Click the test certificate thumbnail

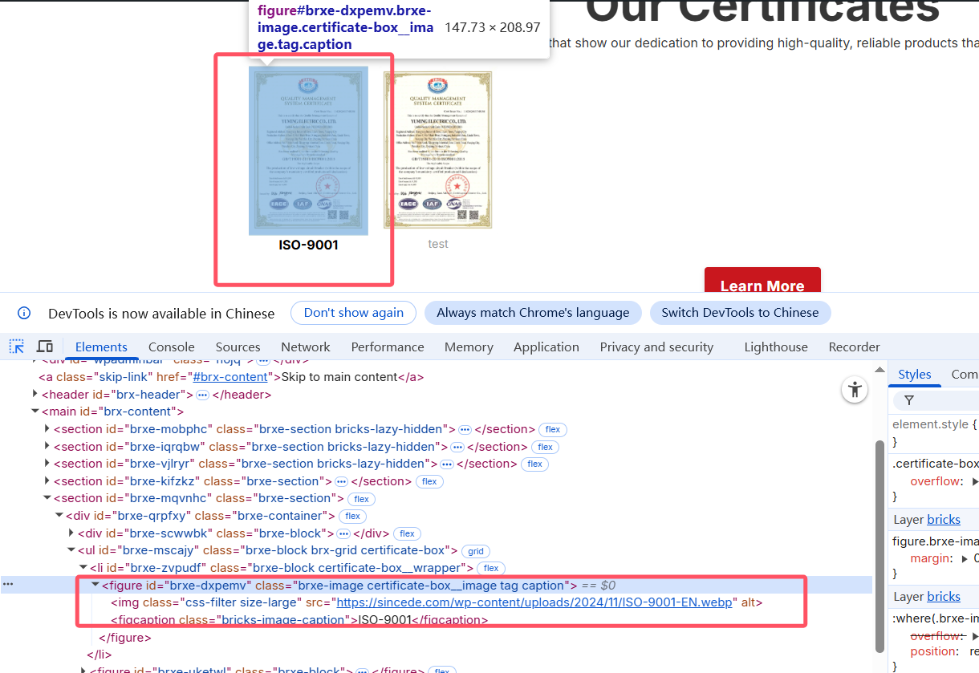pyautogui.click(x=437, y=150)
